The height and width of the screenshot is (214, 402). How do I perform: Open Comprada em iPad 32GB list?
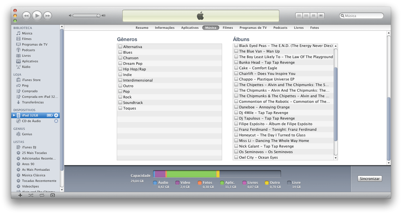tap(40, 97)
